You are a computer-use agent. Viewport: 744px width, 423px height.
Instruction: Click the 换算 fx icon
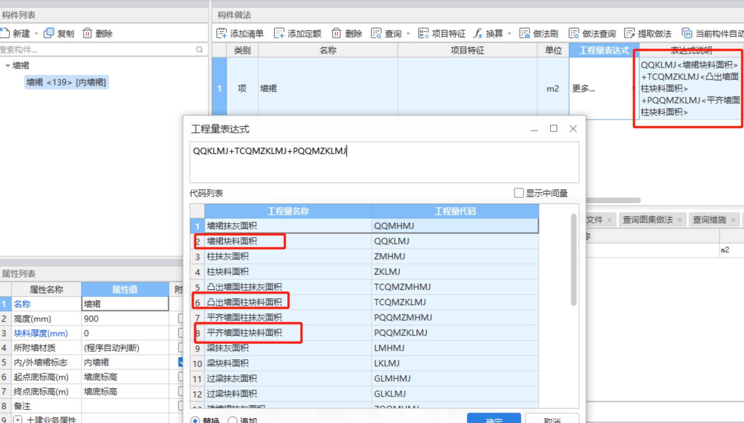(x=478, y=33)
